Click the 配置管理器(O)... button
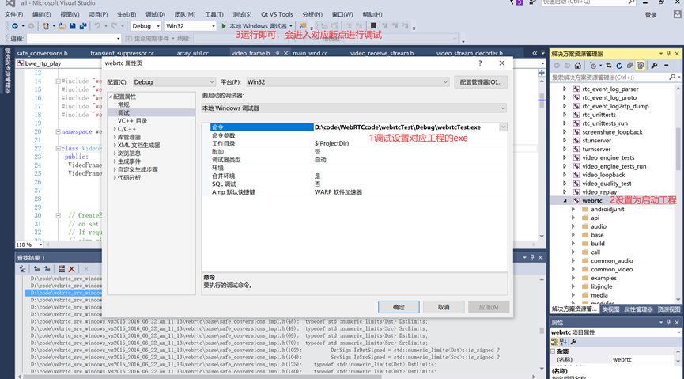Image resolution: width=684 pixels, height=379 pixels. coord(481,82)
